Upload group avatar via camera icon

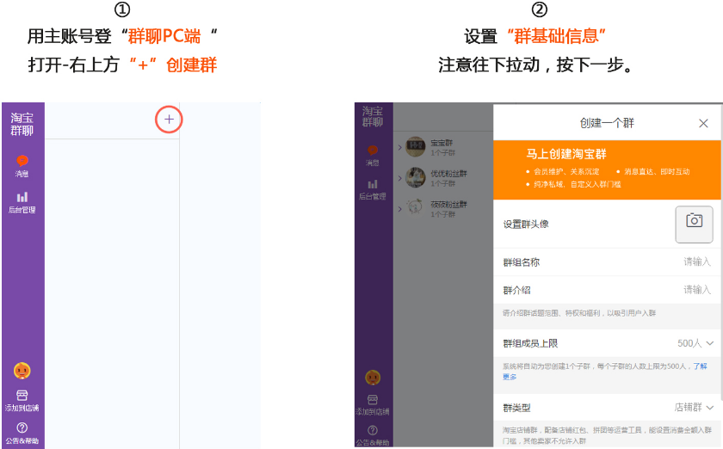pyautogui.click(x=694, y=224)
